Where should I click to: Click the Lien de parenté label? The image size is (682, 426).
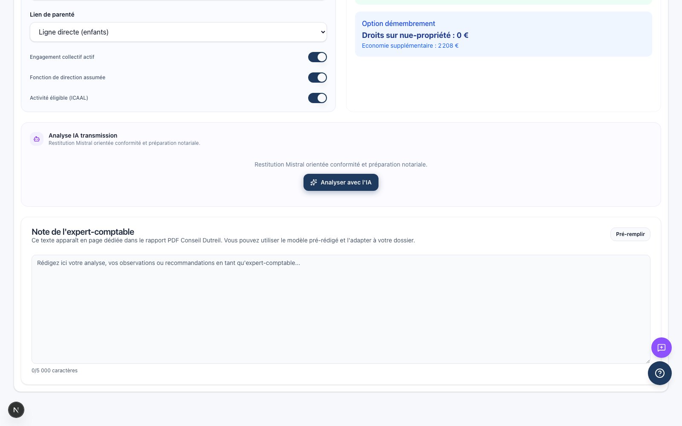click(52, 14)
